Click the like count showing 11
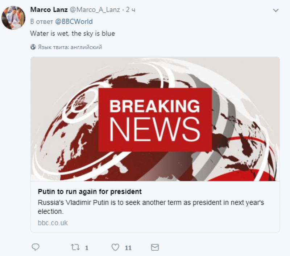 [x=128, y=248]
